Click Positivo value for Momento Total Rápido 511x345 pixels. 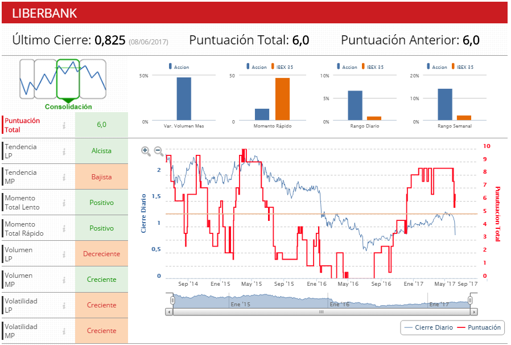[101, 228]
